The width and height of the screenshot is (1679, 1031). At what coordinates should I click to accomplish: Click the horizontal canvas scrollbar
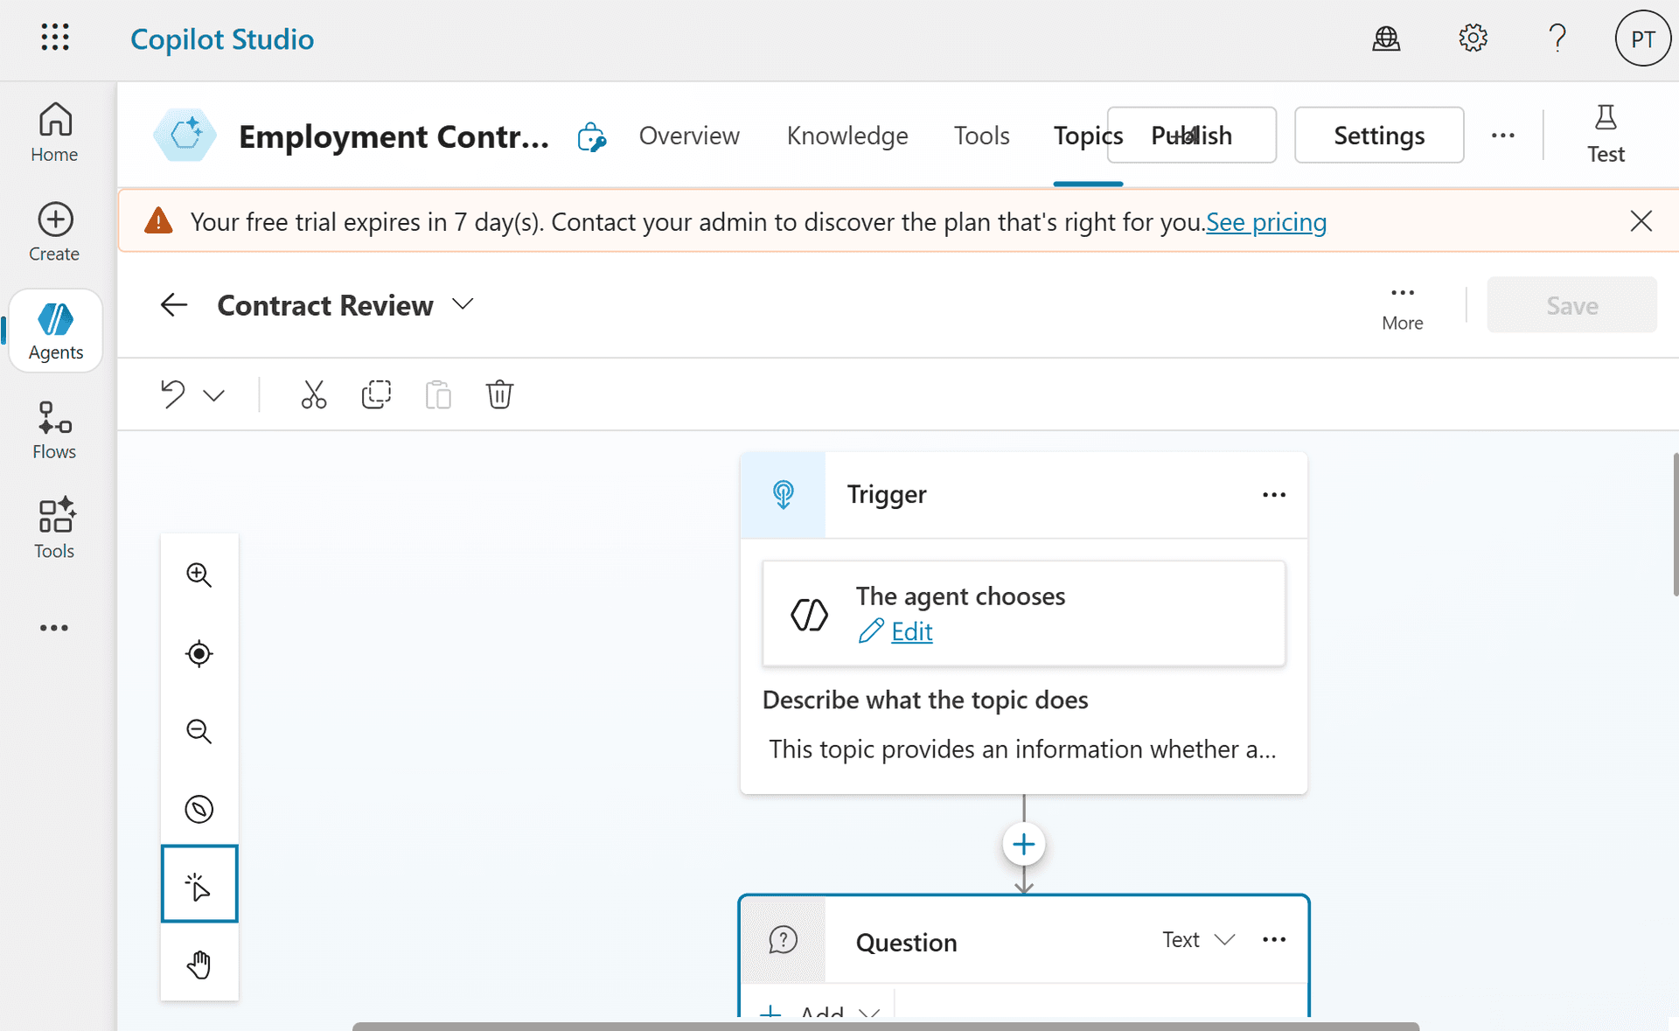coord(885,1027)
